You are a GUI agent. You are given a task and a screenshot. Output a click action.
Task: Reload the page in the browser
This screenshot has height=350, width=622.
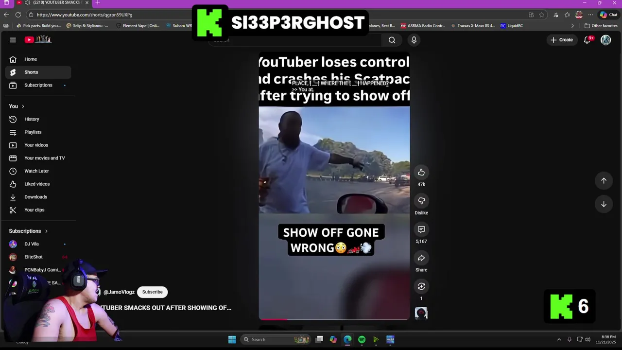18,15
